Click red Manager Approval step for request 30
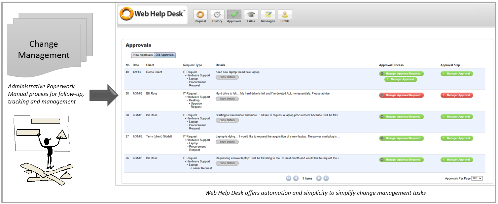498x204 pixels. pyautogui.click(x=457, y=95)
